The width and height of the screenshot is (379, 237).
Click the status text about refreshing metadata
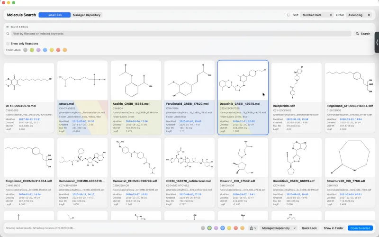[40, 228]
